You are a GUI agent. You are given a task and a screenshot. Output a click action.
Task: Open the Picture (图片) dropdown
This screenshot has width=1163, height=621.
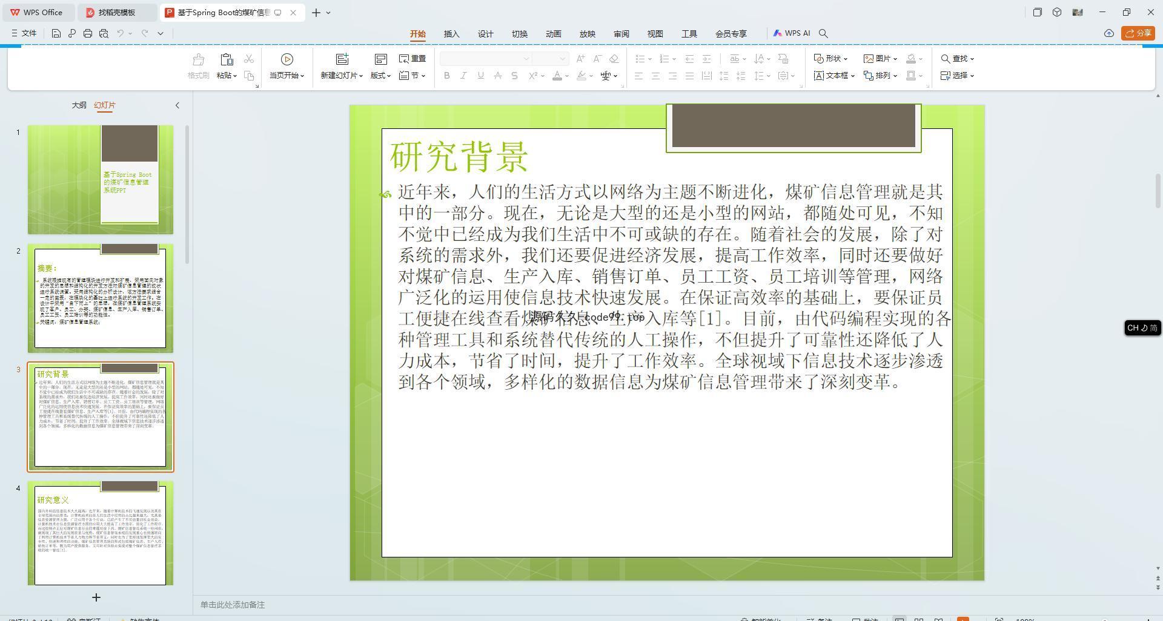tap(880, 59)
